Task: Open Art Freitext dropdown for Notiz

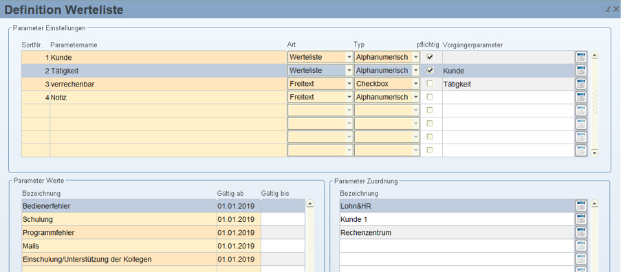Action: point(349,98)
